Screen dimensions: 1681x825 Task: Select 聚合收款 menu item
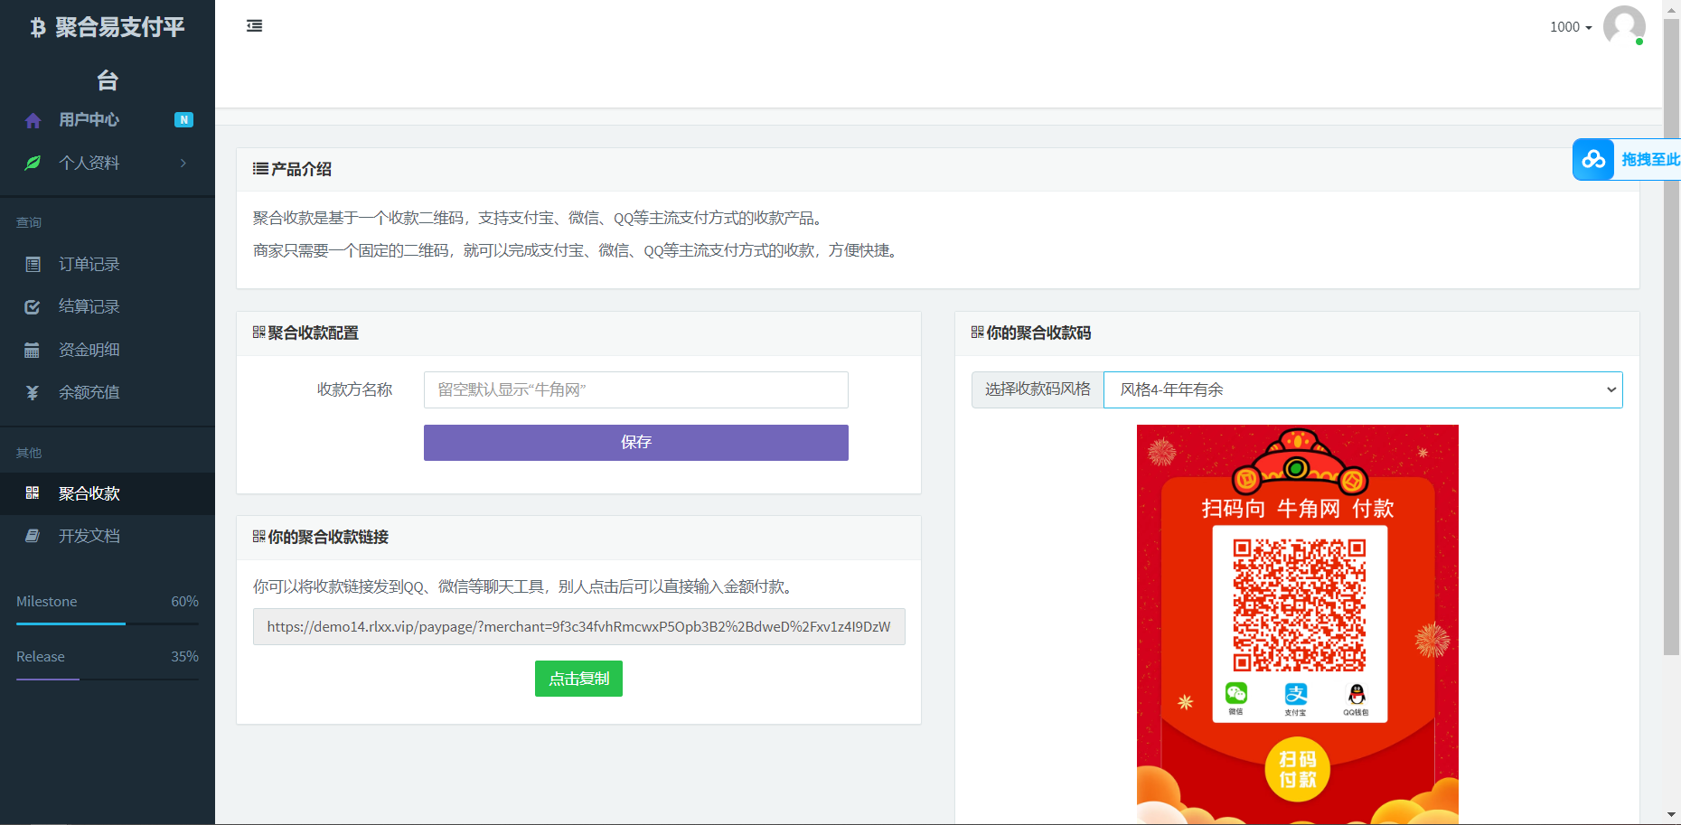pos(108,493)
